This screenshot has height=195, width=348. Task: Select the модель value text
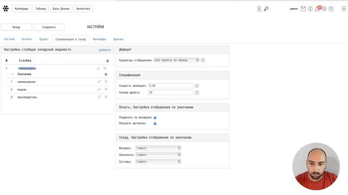click(22, 89)
